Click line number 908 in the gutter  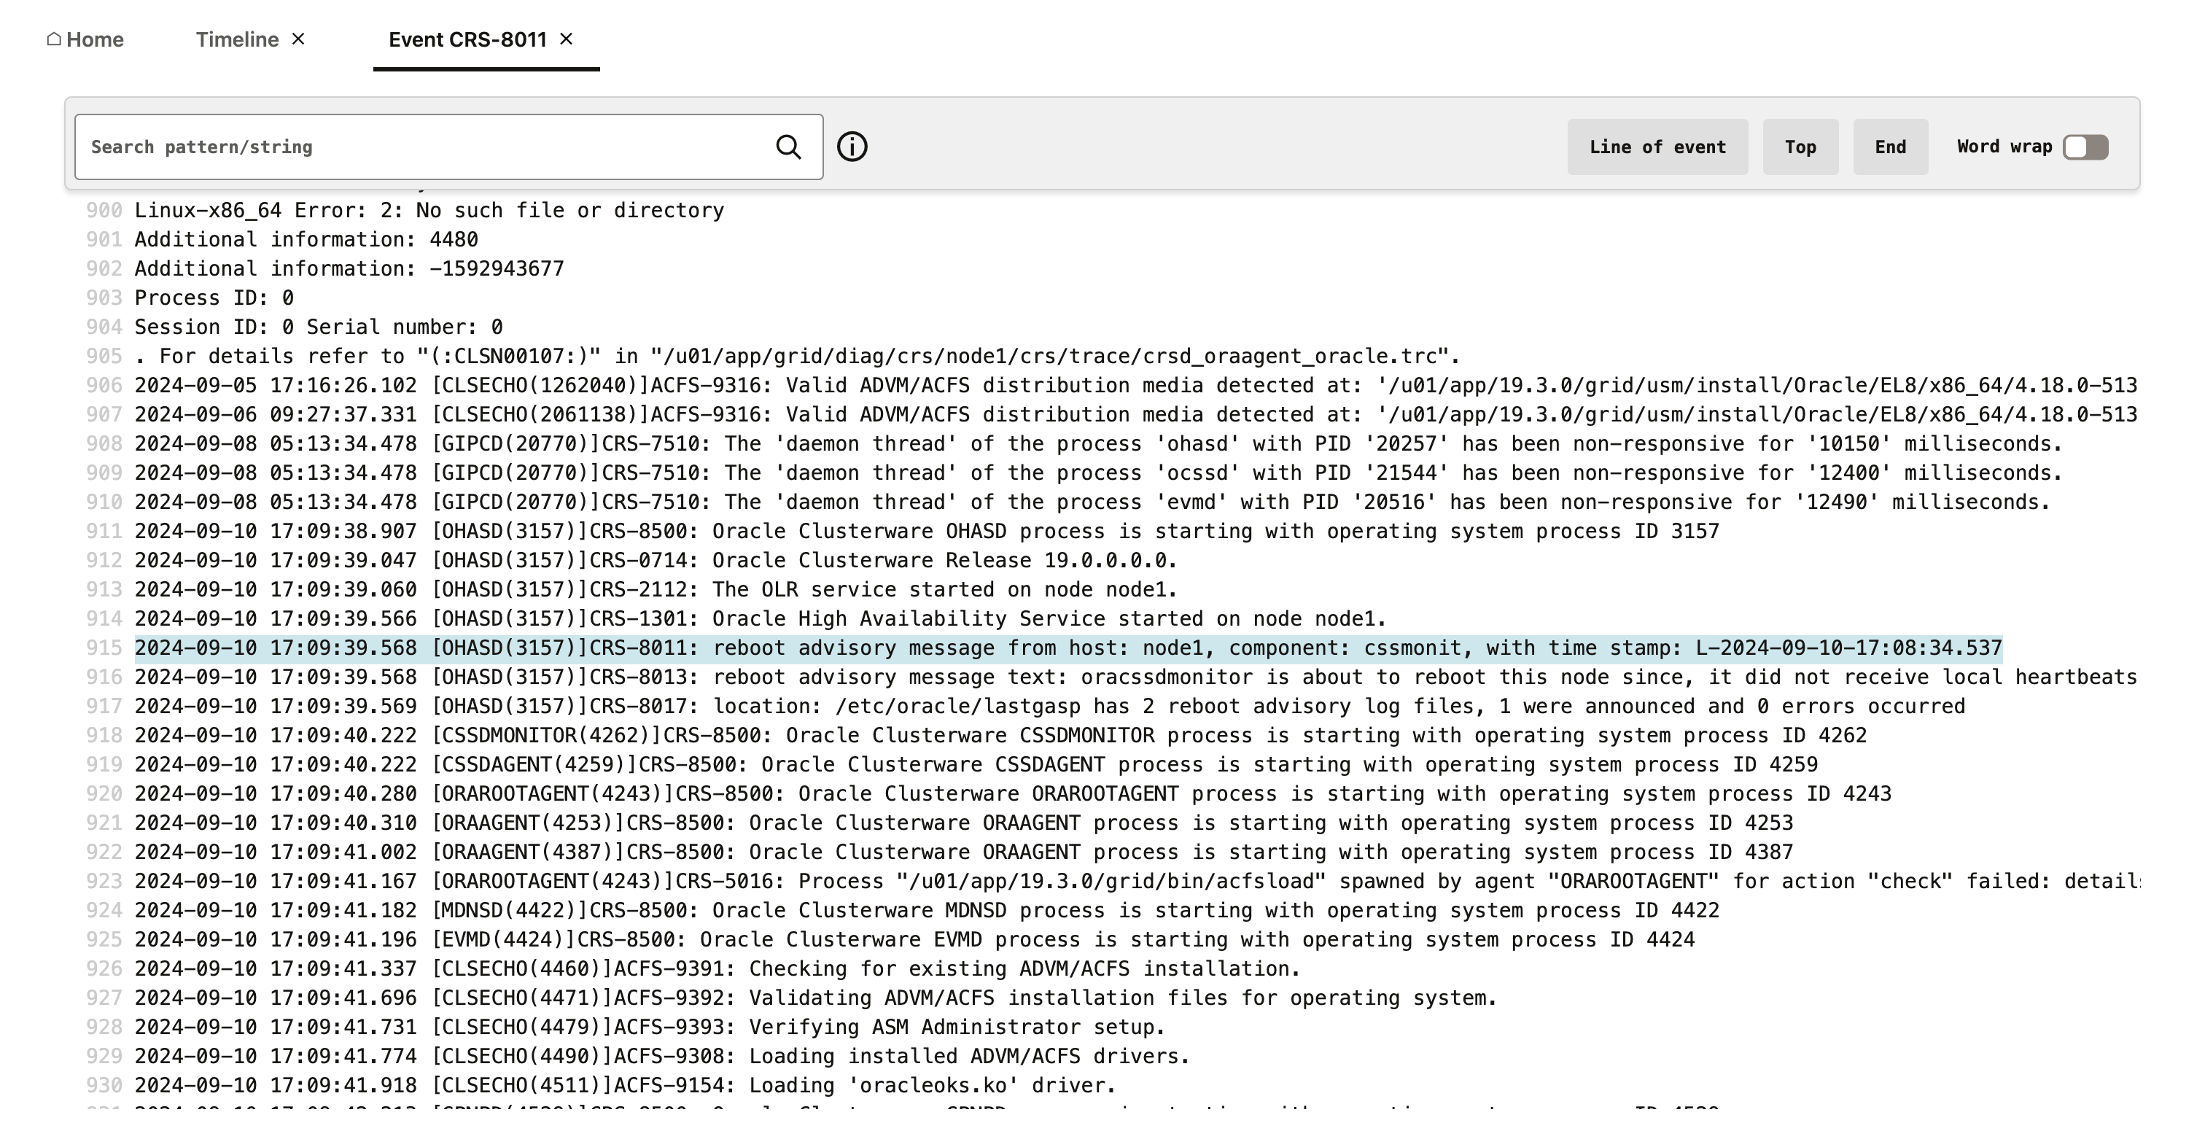pyautogui.click(x=104, y=443)
